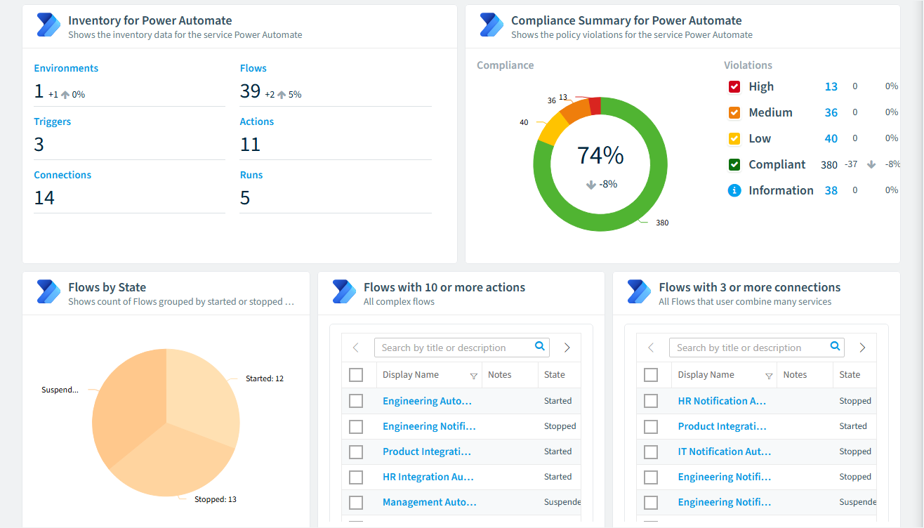Viewport: 924px width, 528px height.
Task: Click the Power Automate icon in Flows by State
Action: coord(48,291)
